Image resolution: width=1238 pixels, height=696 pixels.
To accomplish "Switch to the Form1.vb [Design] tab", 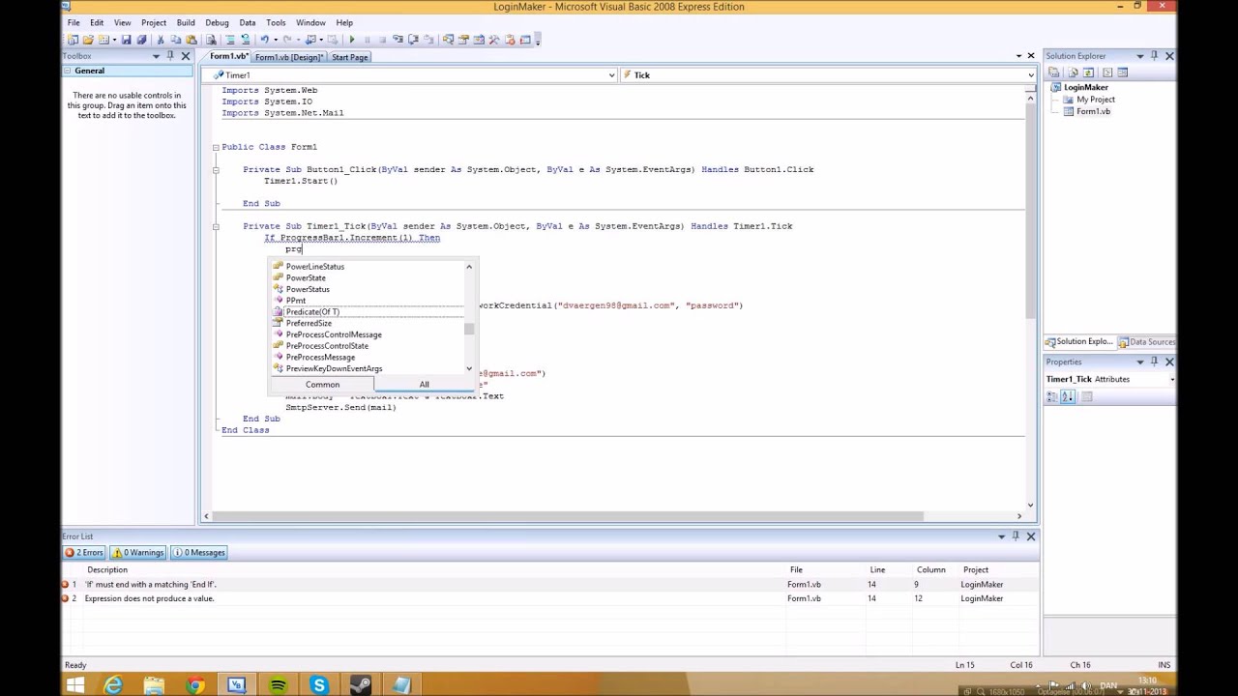I will 288,57.
